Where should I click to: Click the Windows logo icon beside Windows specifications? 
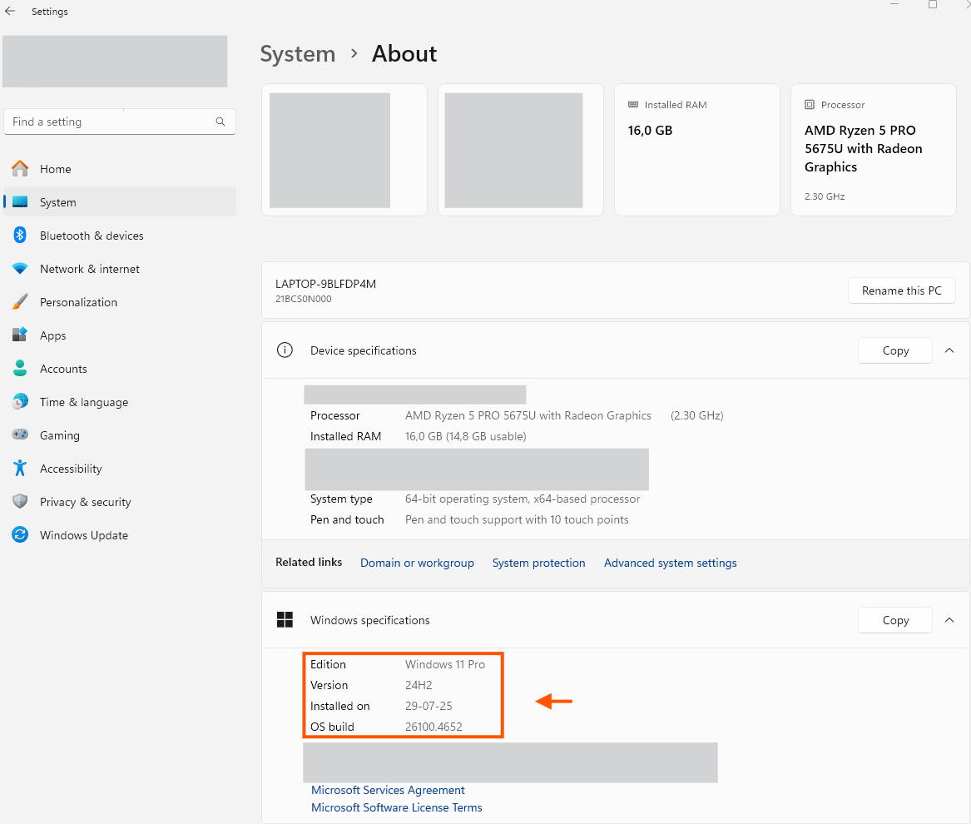click(x=285, y=619)
